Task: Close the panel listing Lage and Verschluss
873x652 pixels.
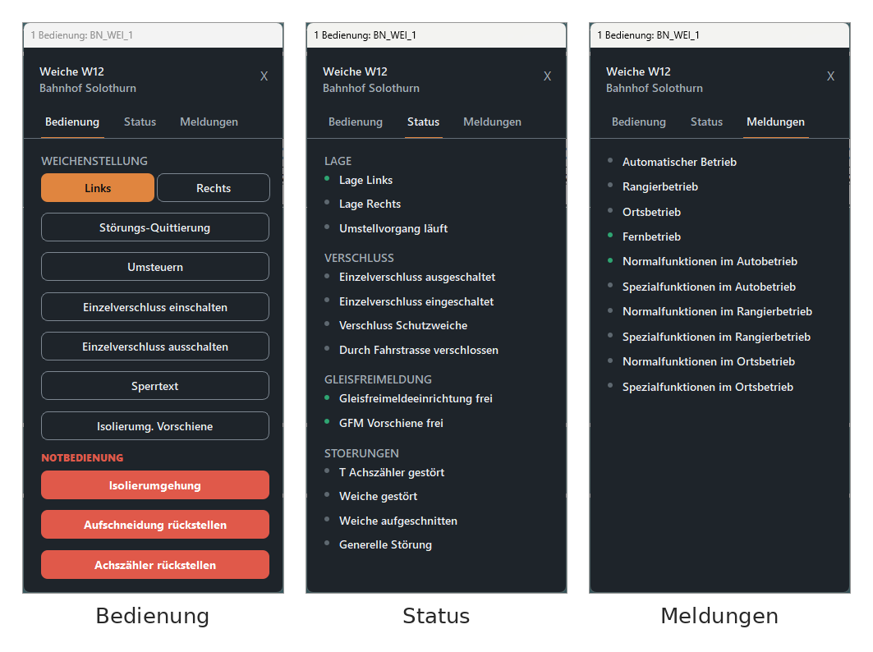Action: pos(547,76)
